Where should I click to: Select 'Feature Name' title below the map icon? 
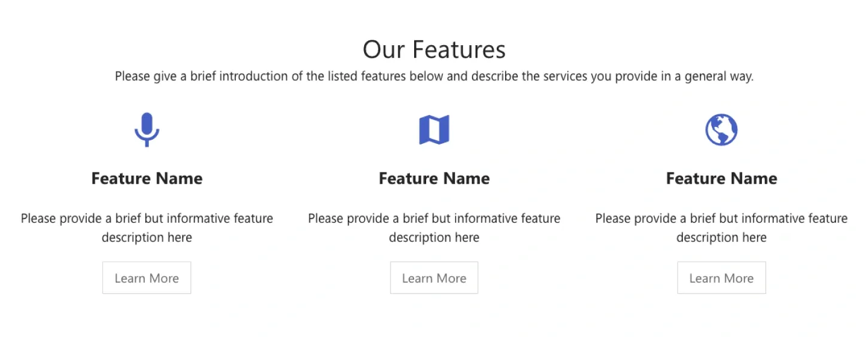[x=434, y=178]
